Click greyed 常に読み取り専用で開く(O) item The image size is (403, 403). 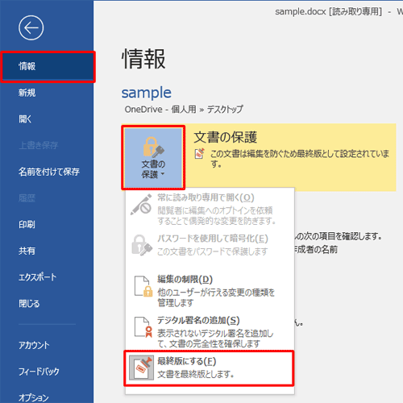(210, 209)
